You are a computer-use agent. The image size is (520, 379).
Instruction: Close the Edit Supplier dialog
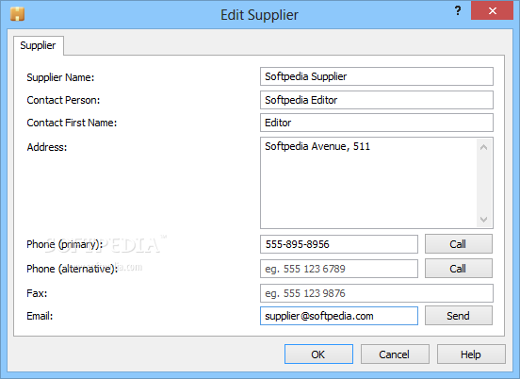pos(492,11)
